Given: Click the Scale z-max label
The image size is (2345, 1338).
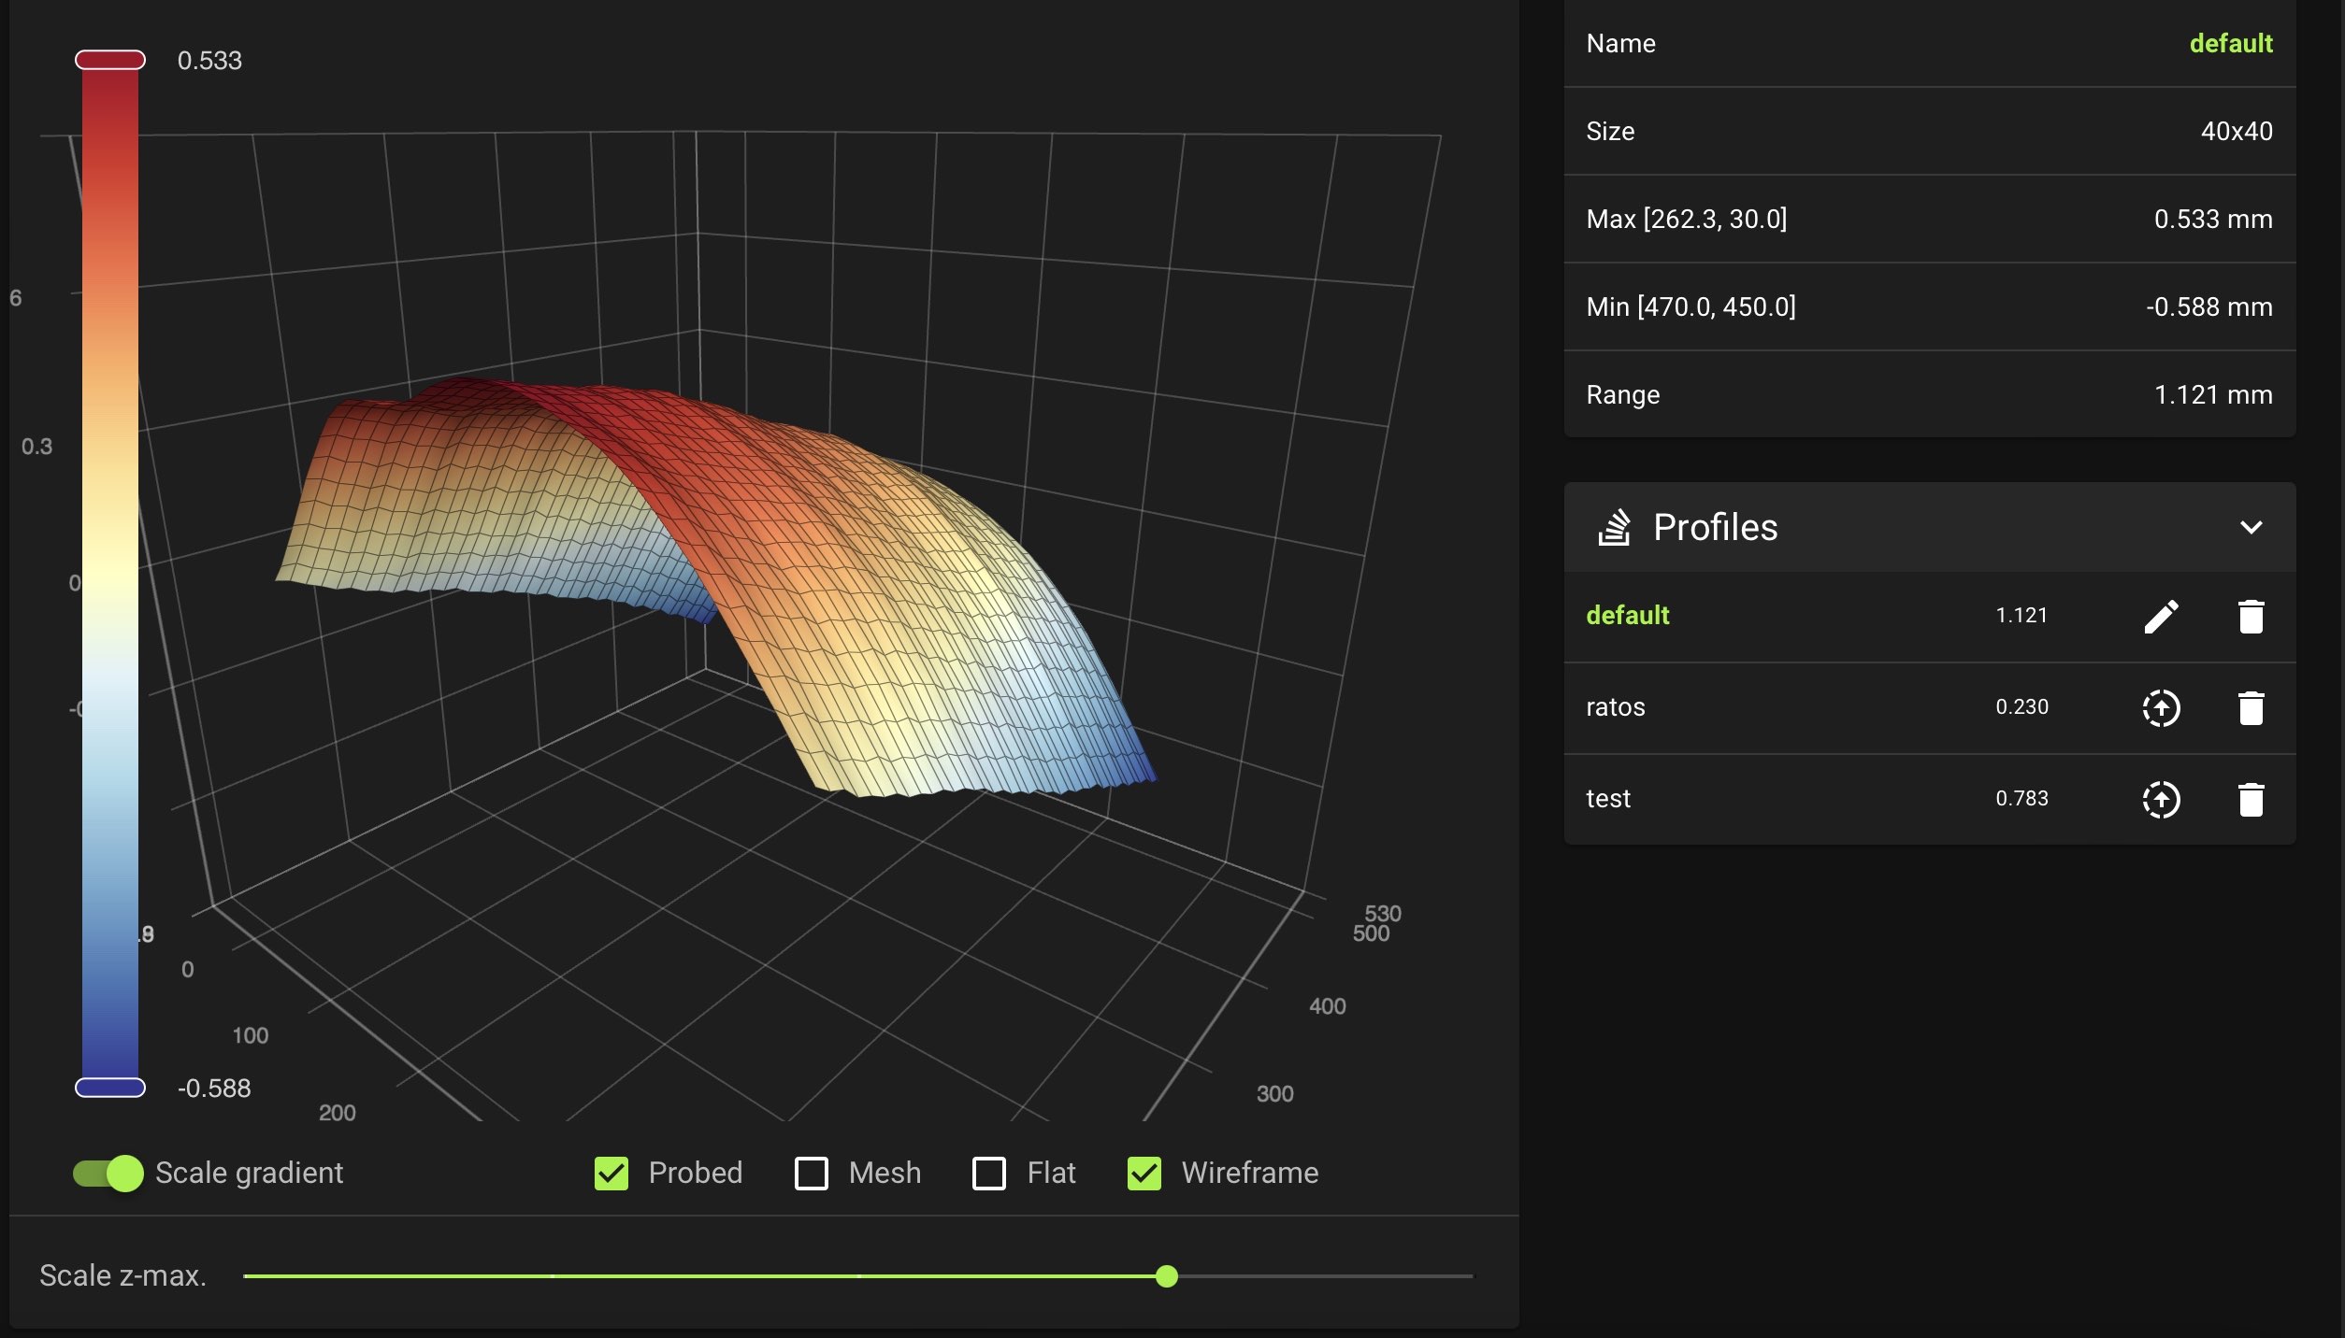Looking at the screenshot, I should [122, 1275].
